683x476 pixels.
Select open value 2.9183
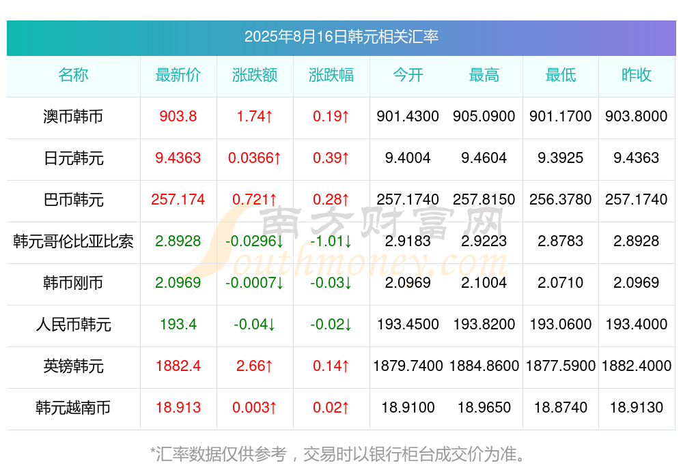[408, 241]
